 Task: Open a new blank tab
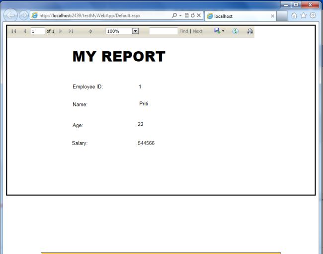tap(282, 16)
